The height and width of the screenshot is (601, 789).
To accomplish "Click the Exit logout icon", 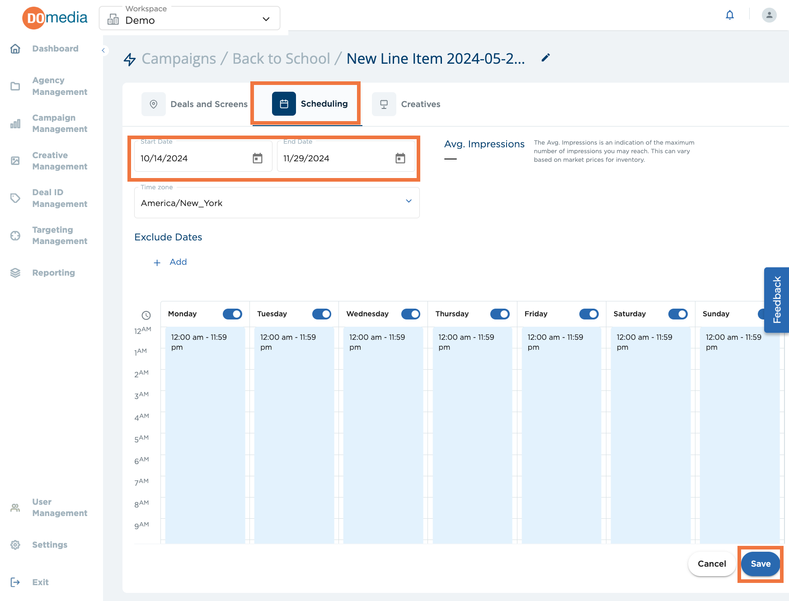I will tap(15, 582).
